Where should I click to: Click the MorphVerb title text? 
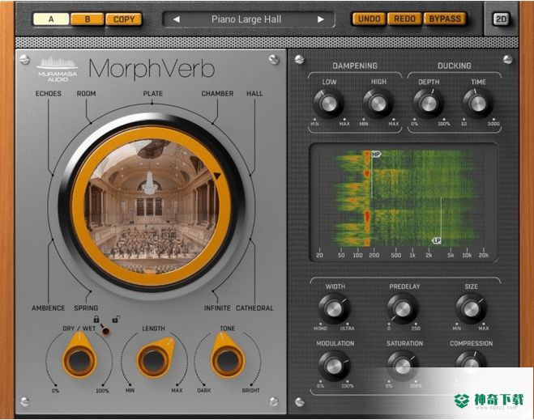pyautogui.click(x=152, y=69)
